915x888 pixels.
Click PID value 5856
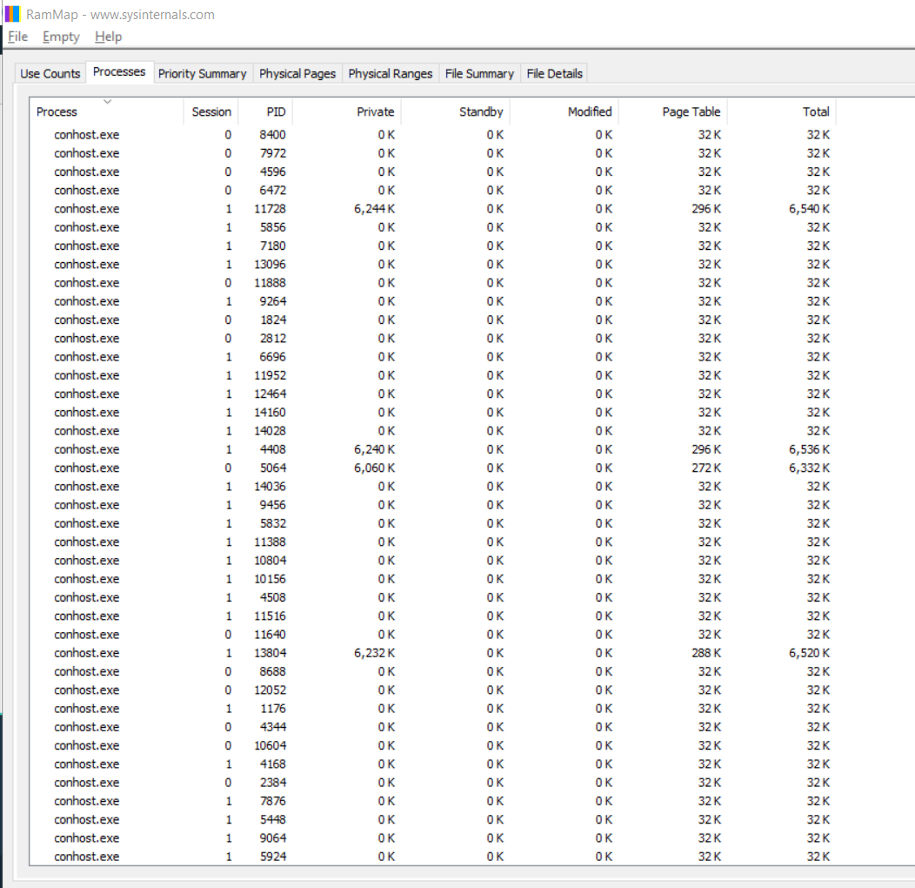click(272, 227)
